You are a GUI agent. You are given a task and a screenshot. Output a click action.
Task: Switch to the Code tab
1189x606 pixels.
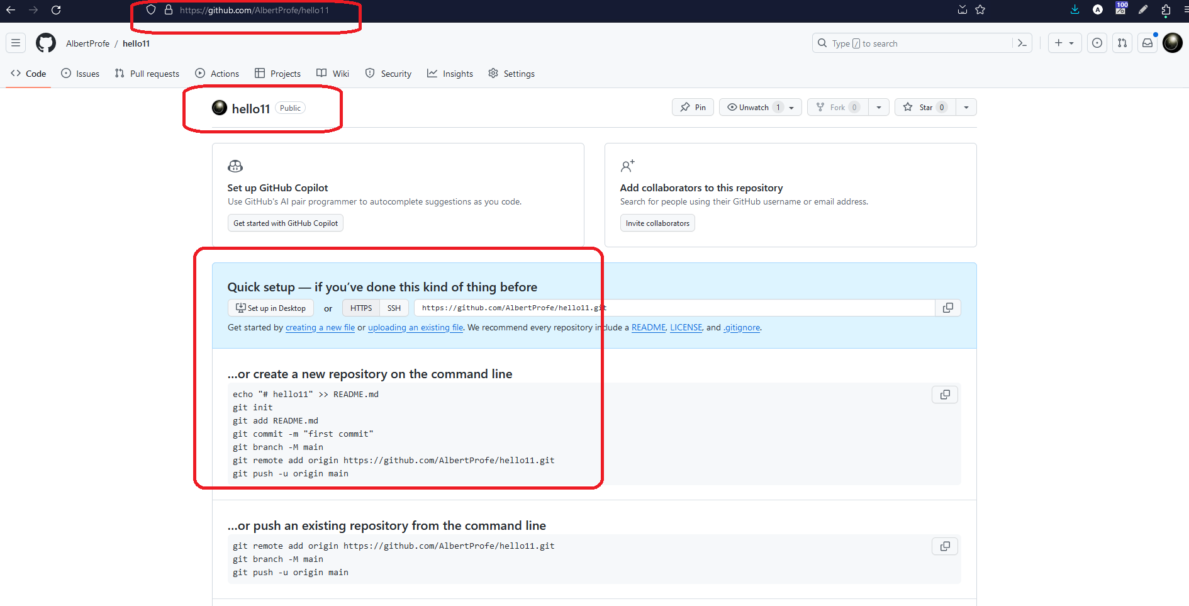28,74
